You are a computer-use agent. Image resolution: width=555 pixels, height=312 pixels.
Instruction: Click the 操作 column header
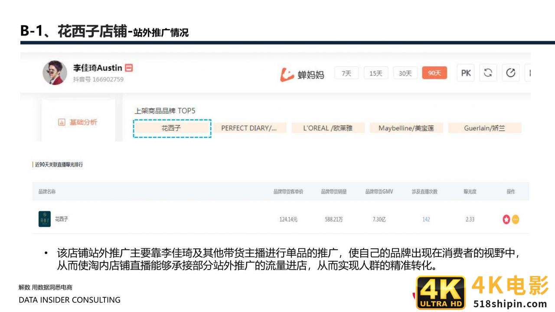(x=511, y=192)
